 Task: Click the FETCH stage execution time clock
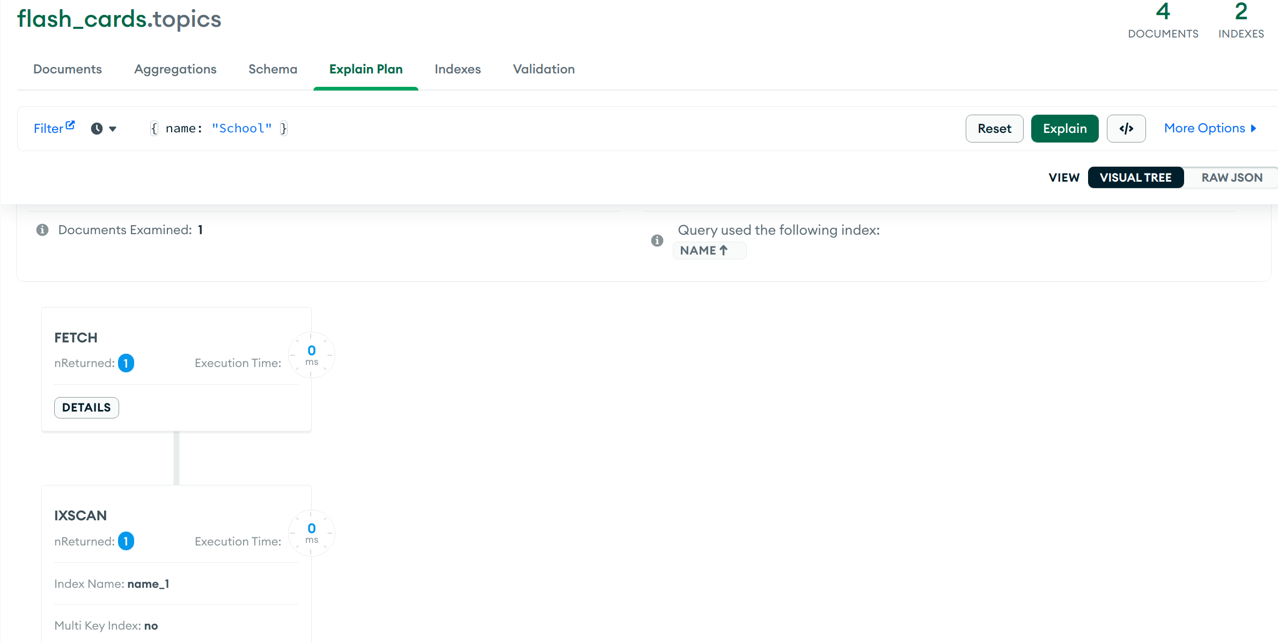click(312, 355)
